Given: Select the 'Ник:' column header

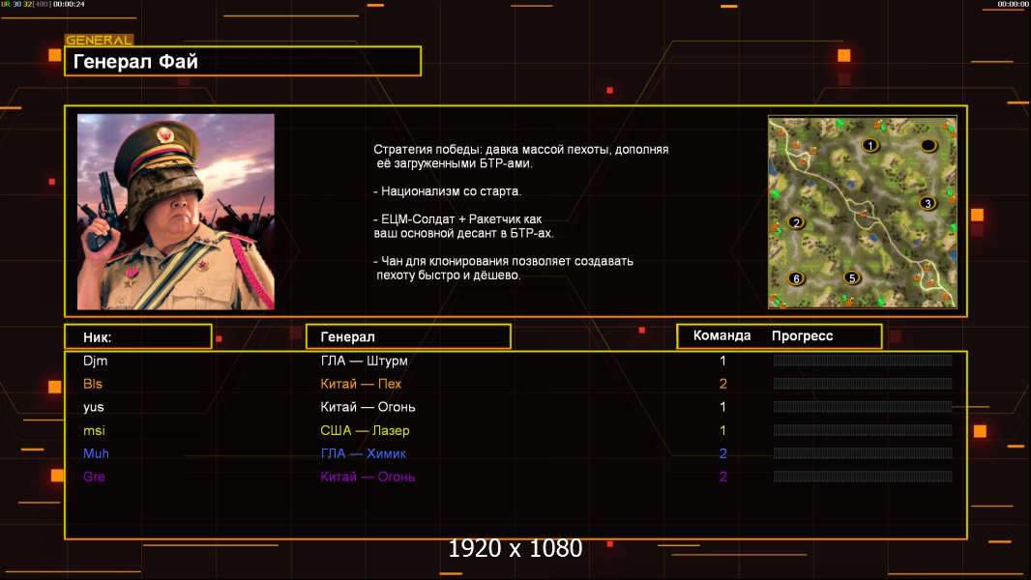Looking at the screenshot, I should [x=138, y=336].
